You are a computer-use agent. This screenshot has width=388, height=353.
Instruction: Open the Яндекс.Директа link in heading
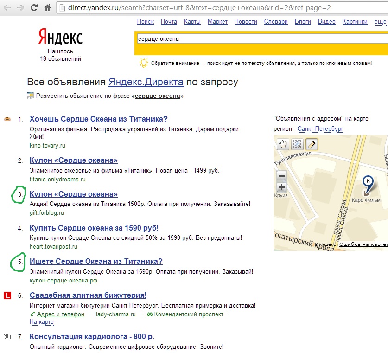click(146, 82)
